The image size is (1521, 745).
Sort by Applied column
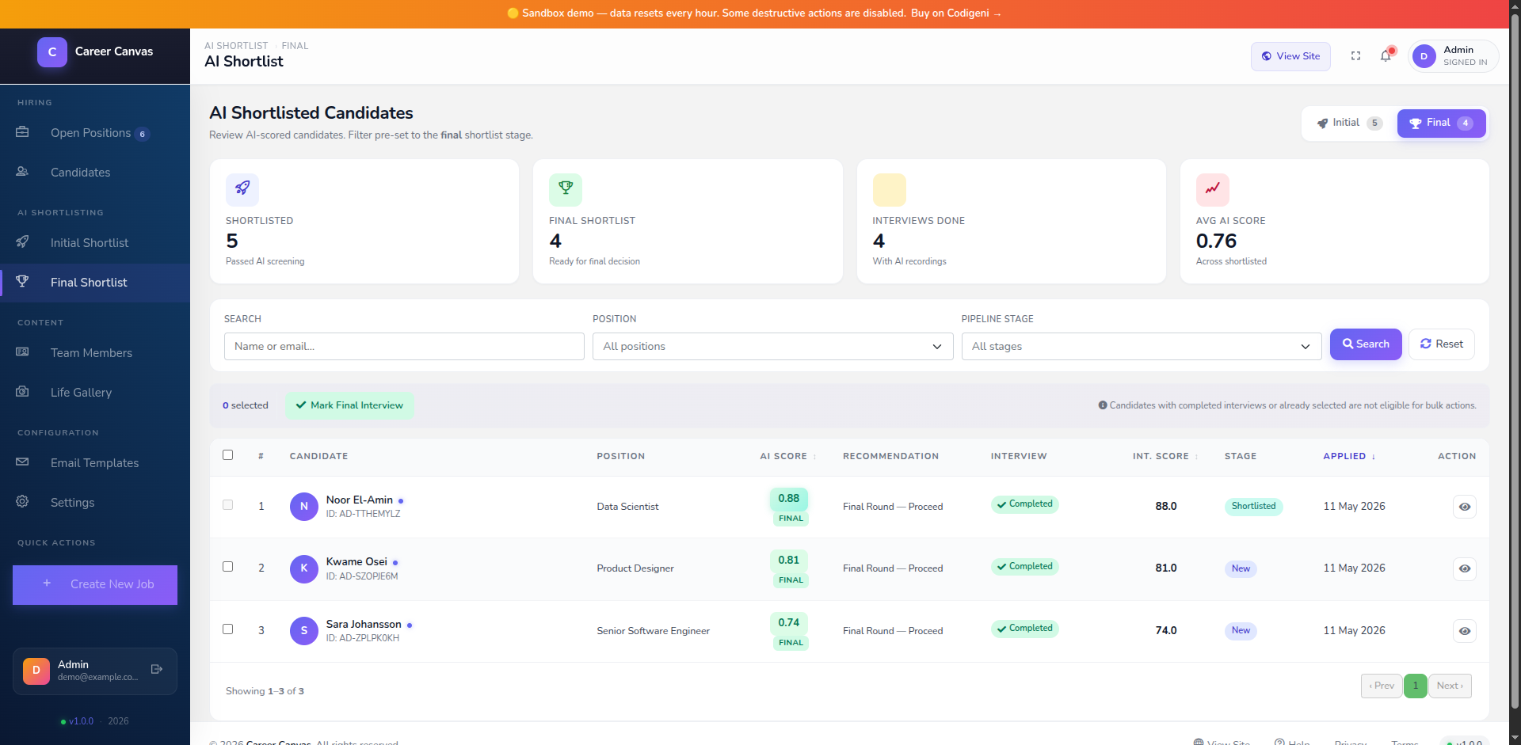[x=1349, y=457]
